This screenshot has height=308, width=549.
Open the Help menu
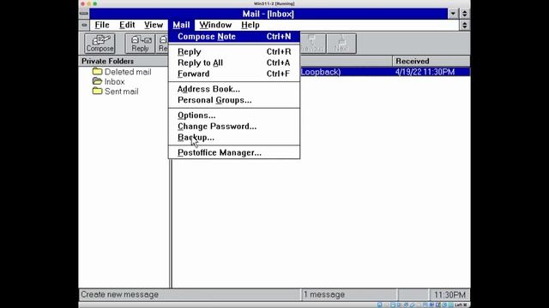point(250,25)
